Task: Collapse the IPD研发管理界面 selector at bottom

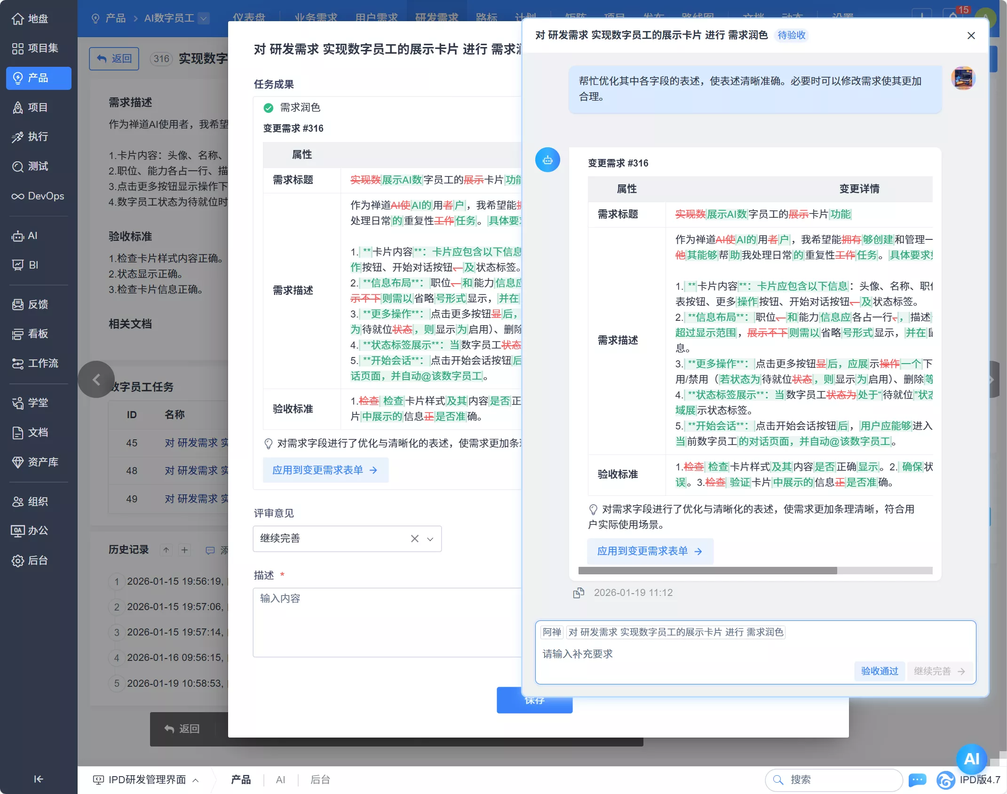Action: 196,779
